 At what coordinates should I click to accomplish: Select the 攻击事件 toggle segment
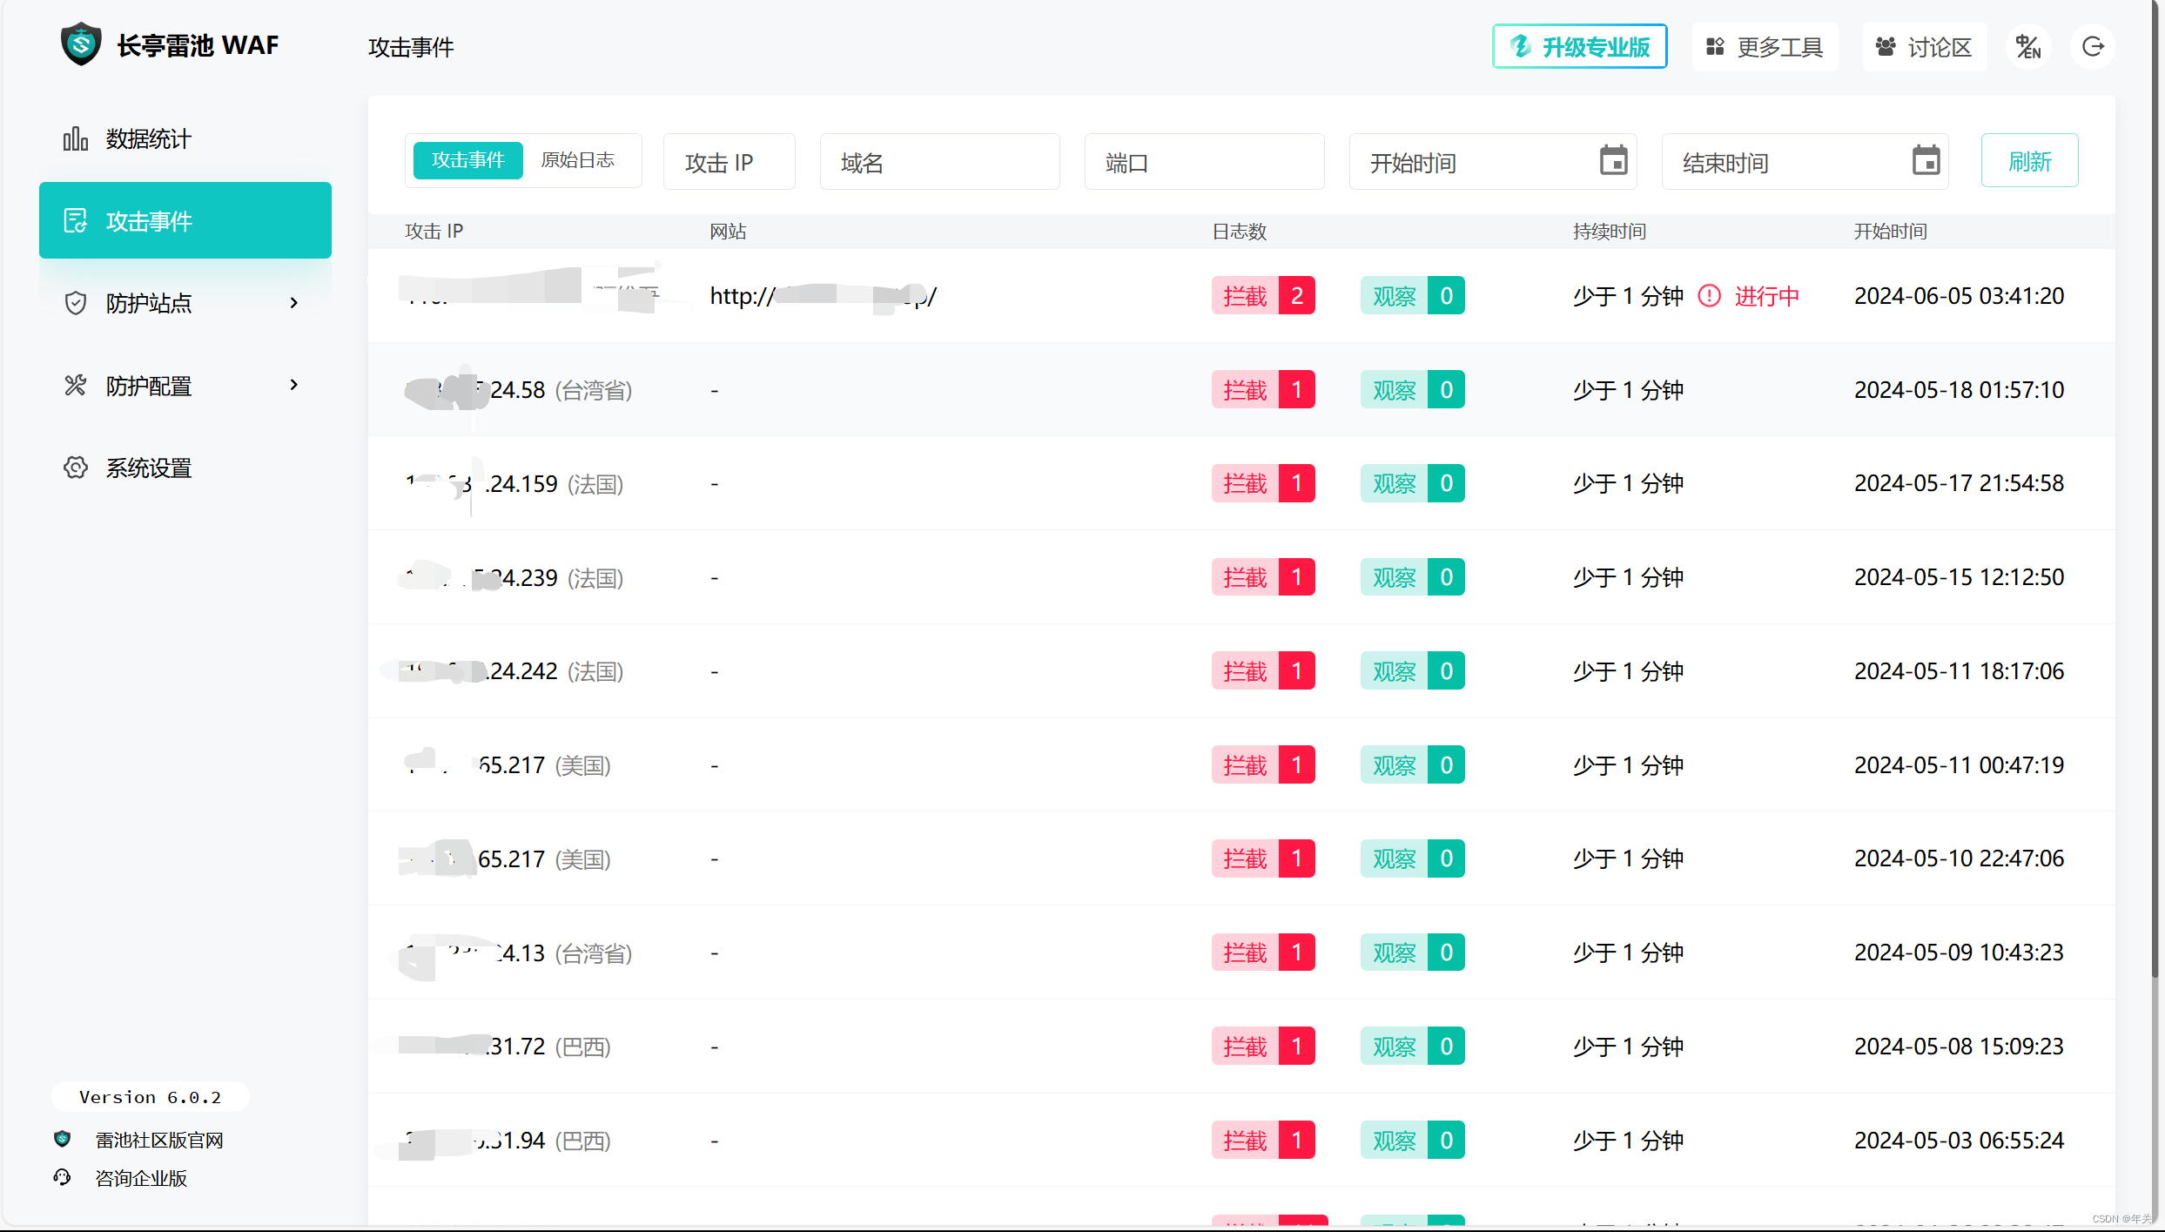[468, 160]
